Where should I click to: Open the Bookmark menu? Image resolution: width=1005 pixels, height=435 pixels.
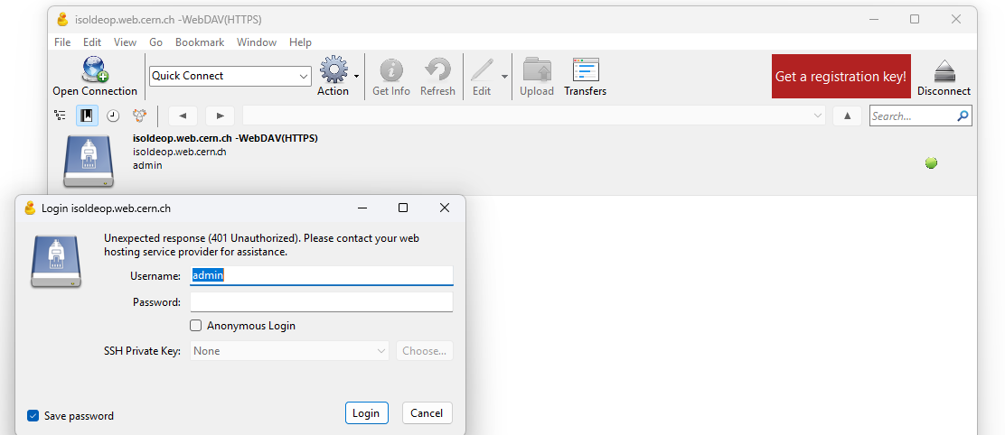[x=200, y=42]
